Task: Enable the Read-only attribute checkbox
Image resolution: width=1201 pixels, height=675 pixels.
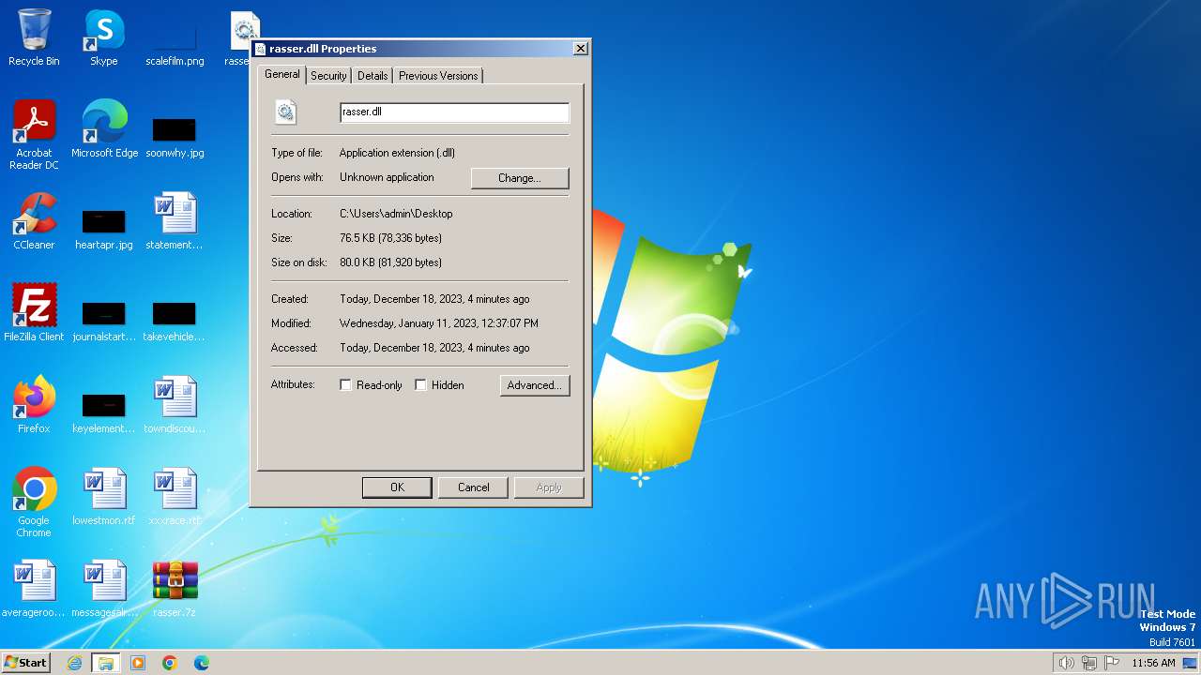Action: click(346, 385)
